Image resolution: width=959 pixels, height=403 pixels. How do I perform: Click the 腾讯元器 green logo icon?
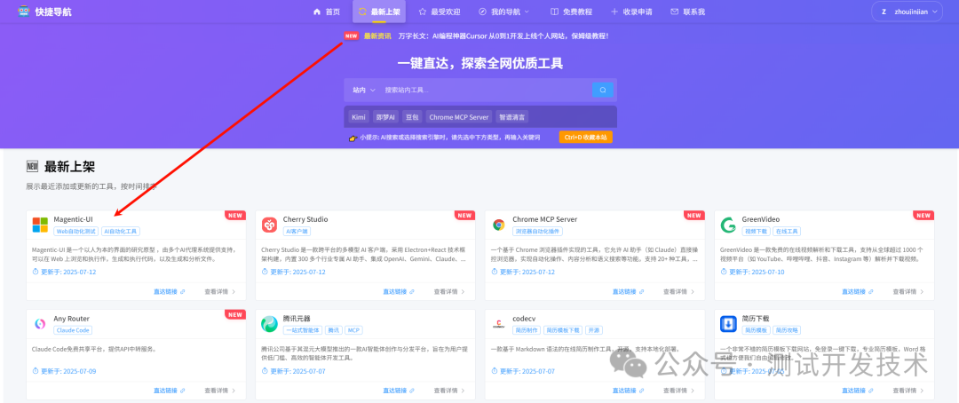pyautogui.click(x=270, y=323)
